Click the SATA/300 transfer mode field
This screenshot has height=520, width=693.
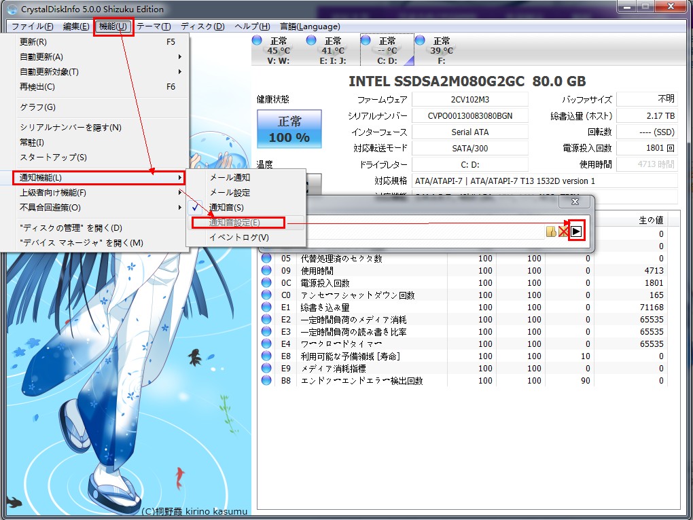click(469, 149)
